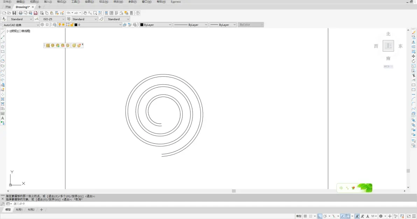
Task: Toggle grid display in status bar
Action: (x=305, y=216)
